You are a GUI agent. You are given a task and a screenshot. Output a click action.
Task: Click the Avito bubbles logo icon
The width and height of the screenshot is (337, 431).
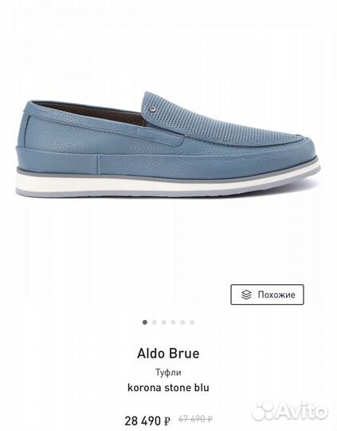(263, 412)
